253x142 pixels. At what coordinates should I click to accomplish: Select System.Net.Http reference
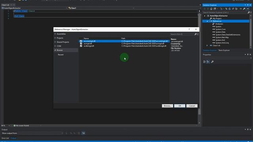[x=222, y=37]
